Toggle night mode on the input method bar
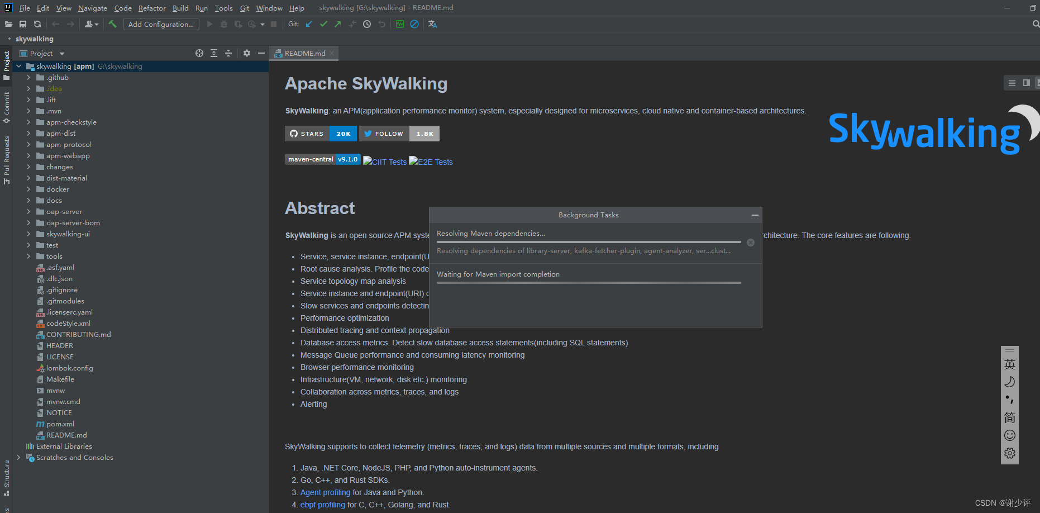The width and height of the screenshot is (1040, 513). 1009,382
